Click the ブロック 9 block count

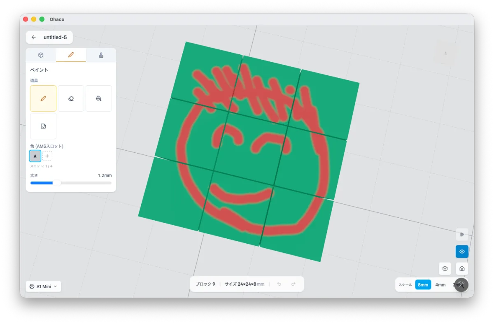tap(205, 284)
